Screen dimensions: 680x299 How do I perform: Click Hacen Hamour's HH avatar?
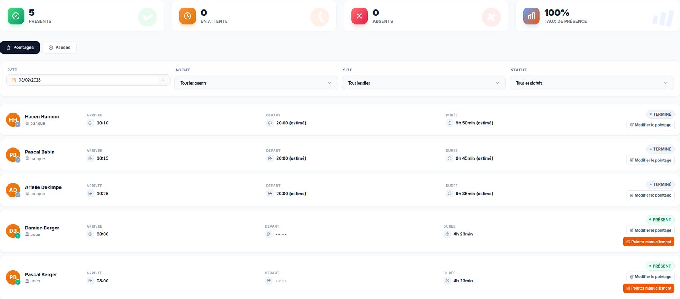[13, 119]
